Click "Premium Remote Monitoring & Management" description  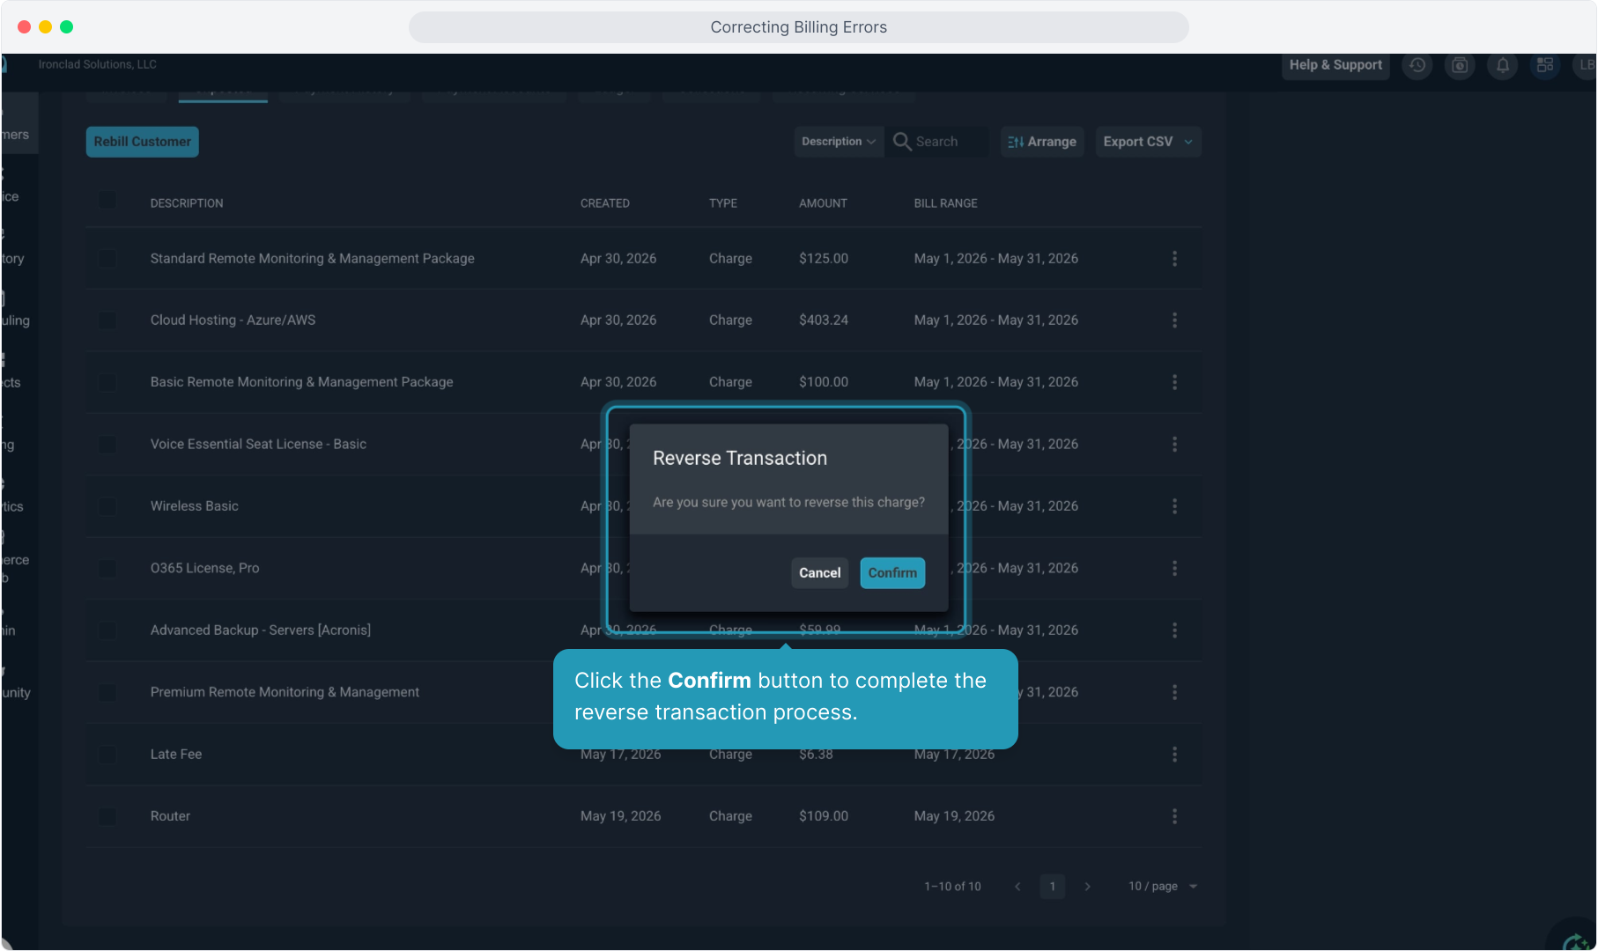click(285, 693)
